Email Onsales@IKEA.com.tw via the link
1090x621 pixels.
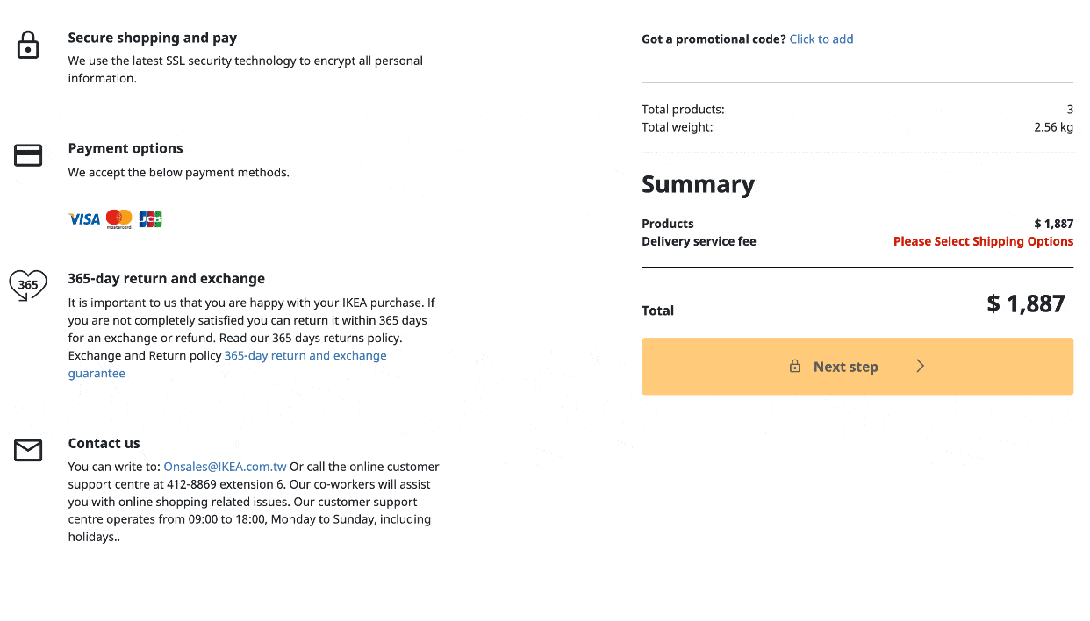click(x=225, y=467)
